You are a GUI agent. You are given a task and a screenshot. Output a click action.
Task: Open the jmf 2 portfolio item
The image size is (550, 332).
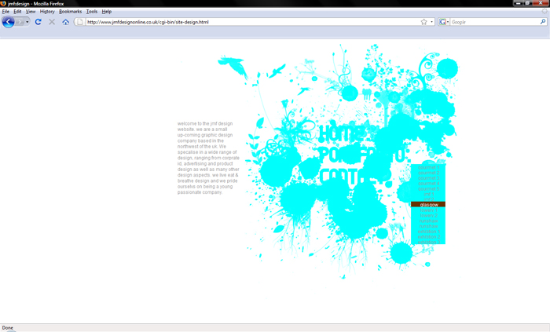428,199
